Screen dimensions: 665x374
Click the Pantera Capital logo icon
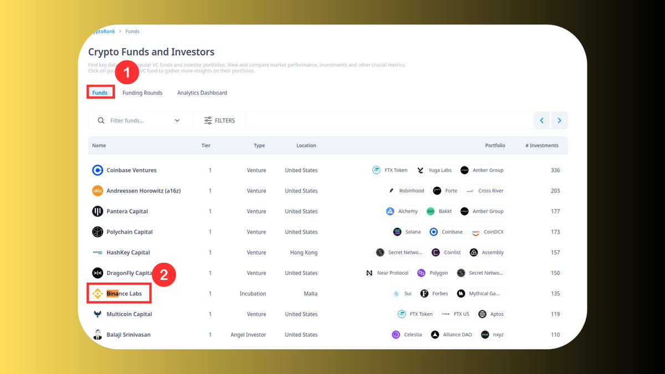coord(97,211)
